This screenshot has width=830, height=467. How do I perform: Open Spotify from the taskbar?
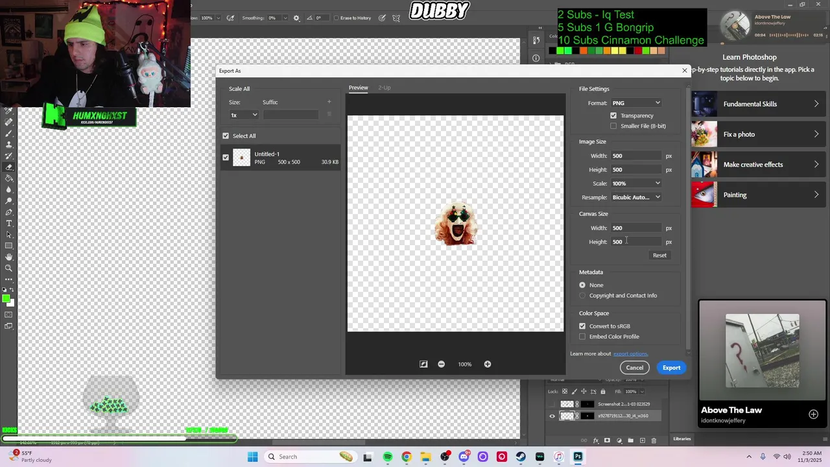click(x=387, y=457)
